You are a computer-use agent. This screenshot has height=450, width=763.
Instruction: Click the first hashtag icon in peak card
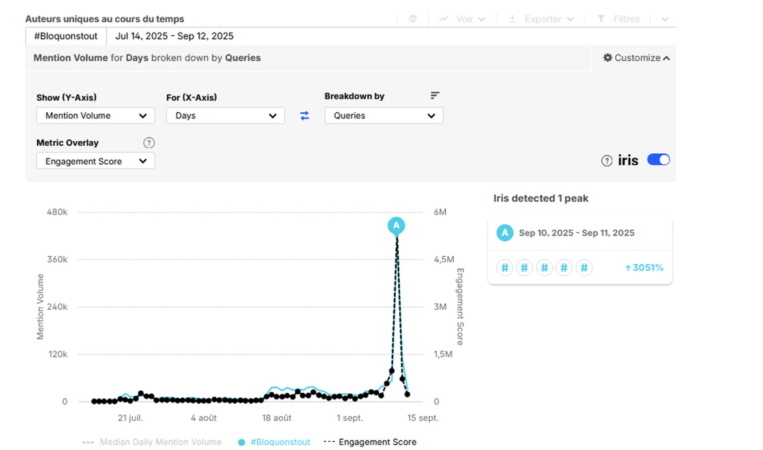pyautogui.click(x=504, y=268)
